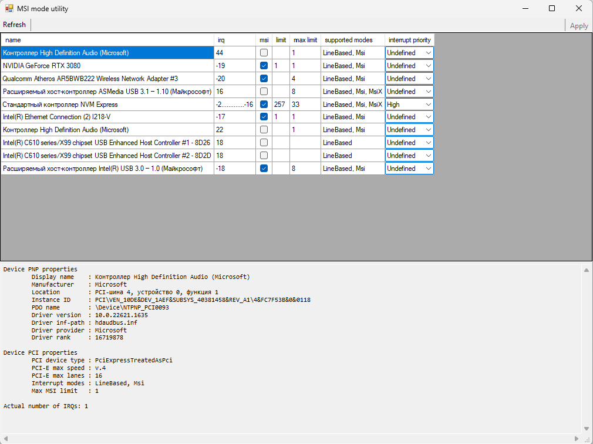Select Intel(R) Ethernet Connection (2) I218-V row
This screenshot has width=593, height=444.
pos(107,117)
